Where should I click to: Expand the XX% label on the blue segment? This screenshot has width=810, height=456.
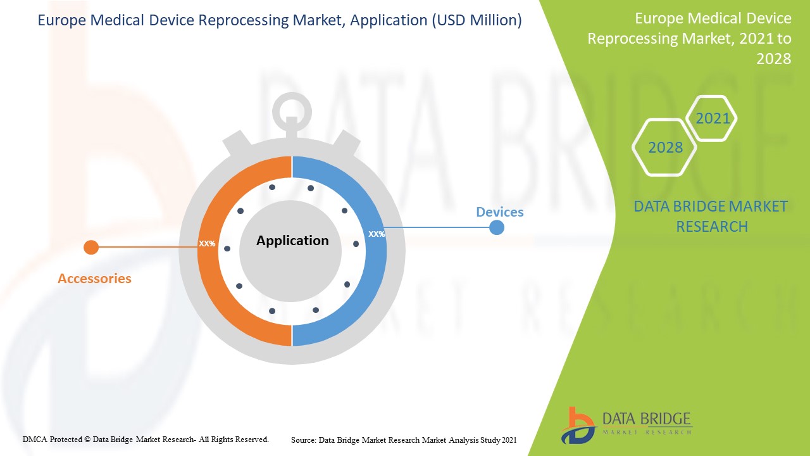click(x=377, y=234)
